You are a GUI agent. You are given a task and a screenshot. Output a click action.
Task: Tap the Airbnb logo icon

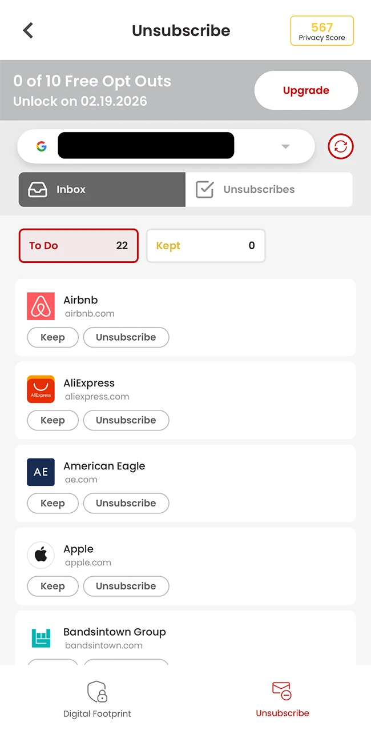(41, 306)
